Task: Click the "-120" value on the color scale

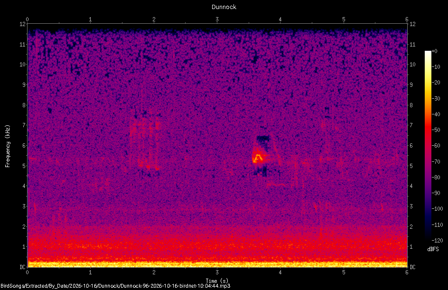Action: click(x=437, y=241)
